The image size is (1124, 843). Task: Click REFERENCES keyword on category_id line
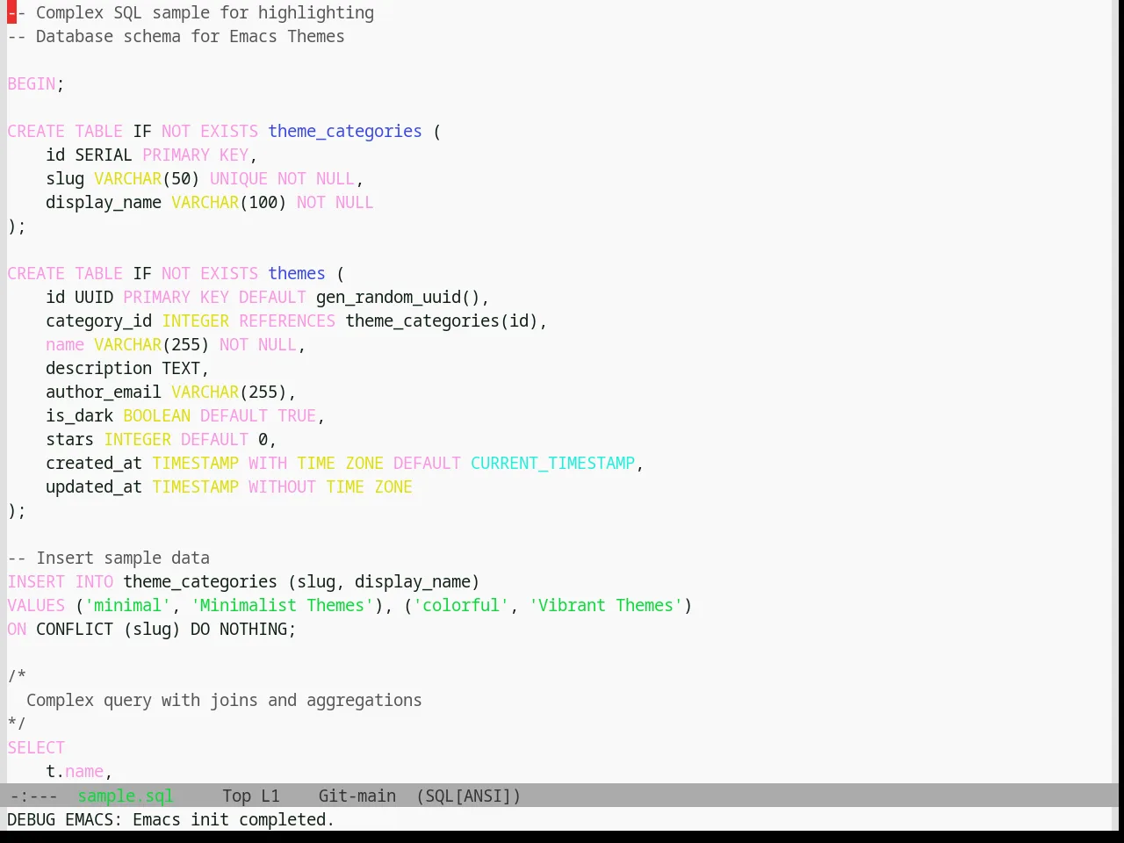click(x=287, y=321)
